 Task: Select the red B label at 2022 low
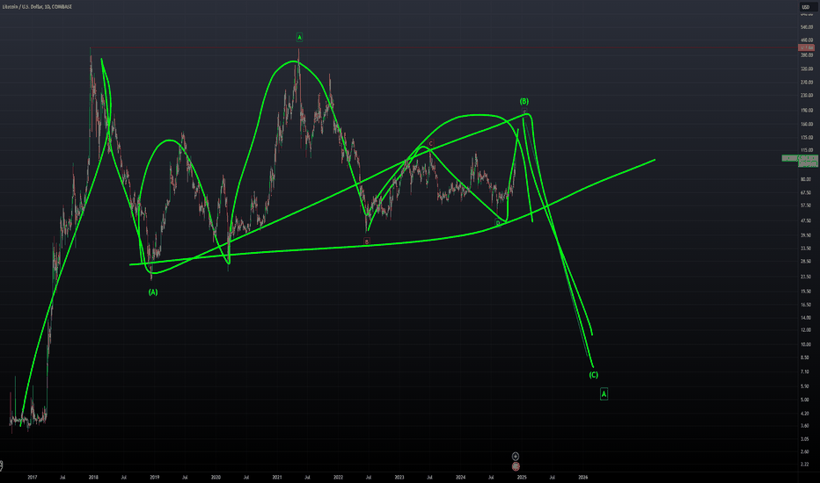(x=367, y=241)
